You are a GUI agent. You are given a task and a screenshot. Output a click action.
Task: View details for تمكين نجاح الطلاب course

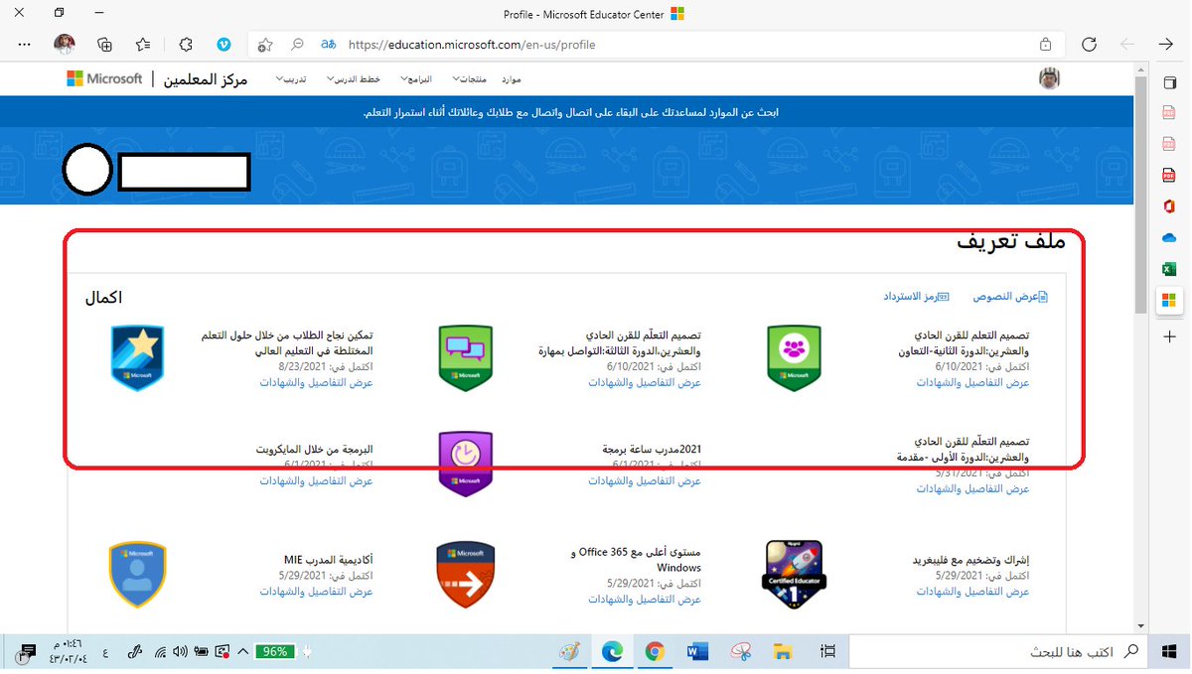[317, 382]
